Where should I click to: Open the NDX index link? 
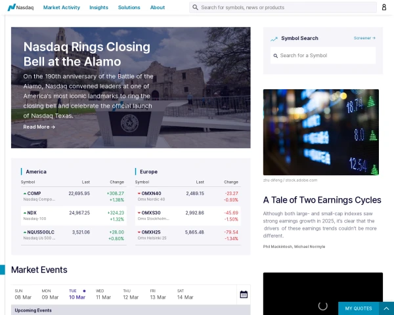32,213
